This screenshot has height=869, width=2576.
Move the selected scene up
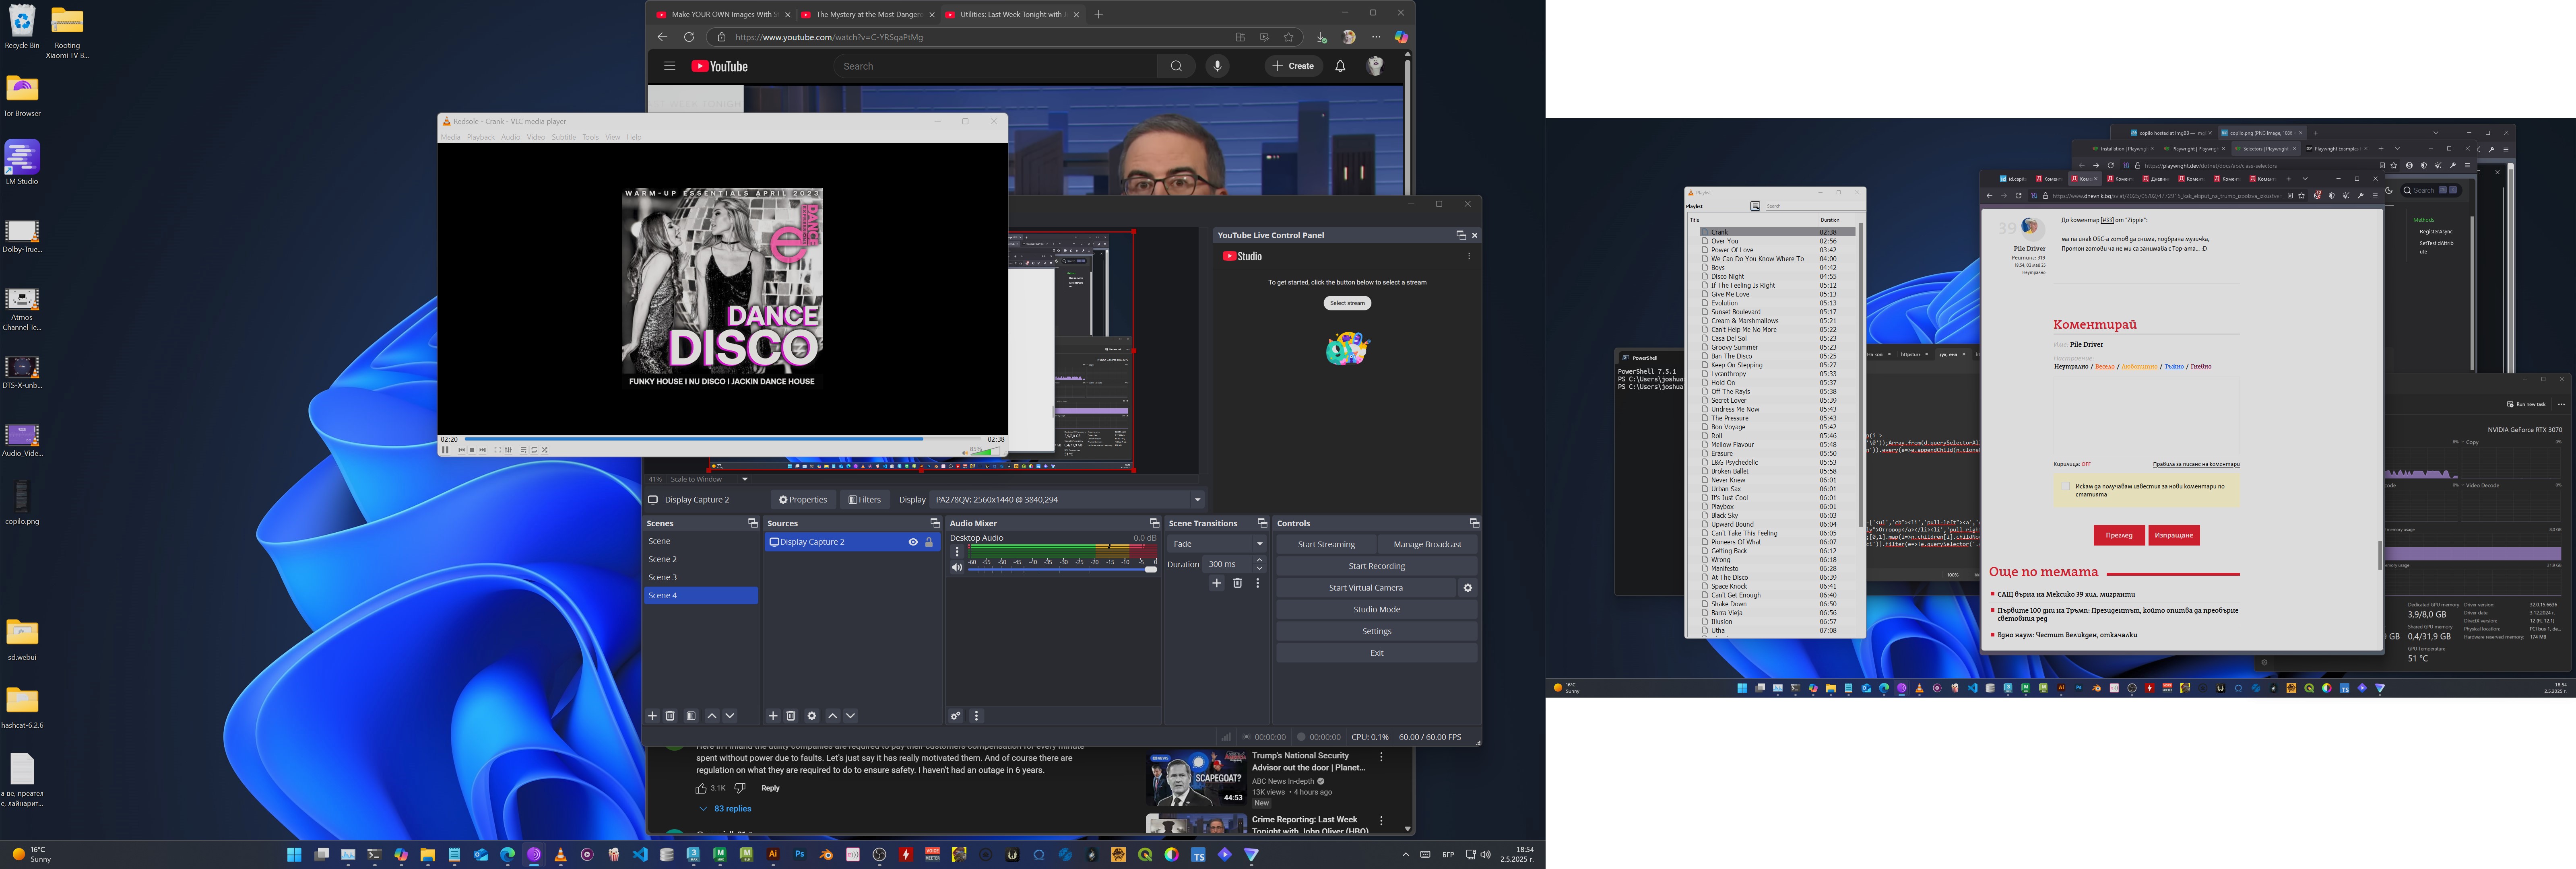click(712, 716)
